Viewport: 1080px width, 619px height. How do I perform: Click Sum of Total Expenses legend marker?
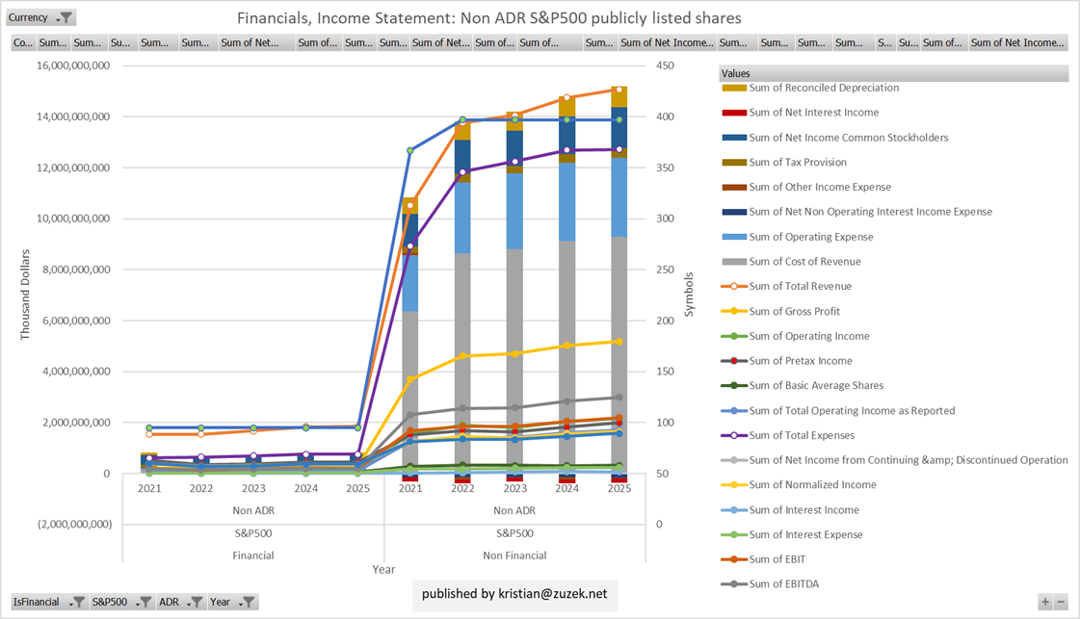(x=734, y=435)
